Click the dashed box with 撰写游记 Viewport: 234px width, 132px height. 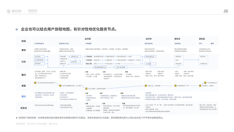pos(203,60)
